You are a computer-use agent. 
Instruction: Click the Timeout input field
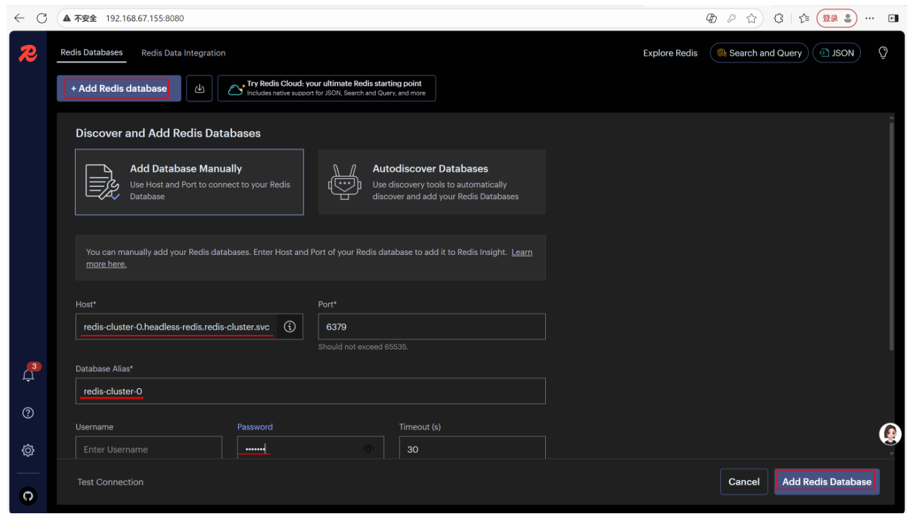(x=472, y=448)
